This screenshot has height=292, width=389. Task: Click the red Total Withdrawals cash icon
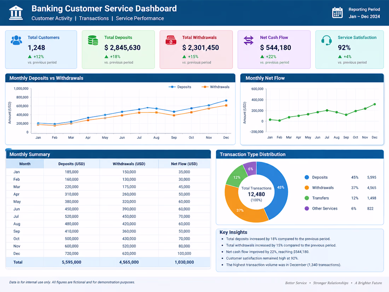click(x=171, y=40)
